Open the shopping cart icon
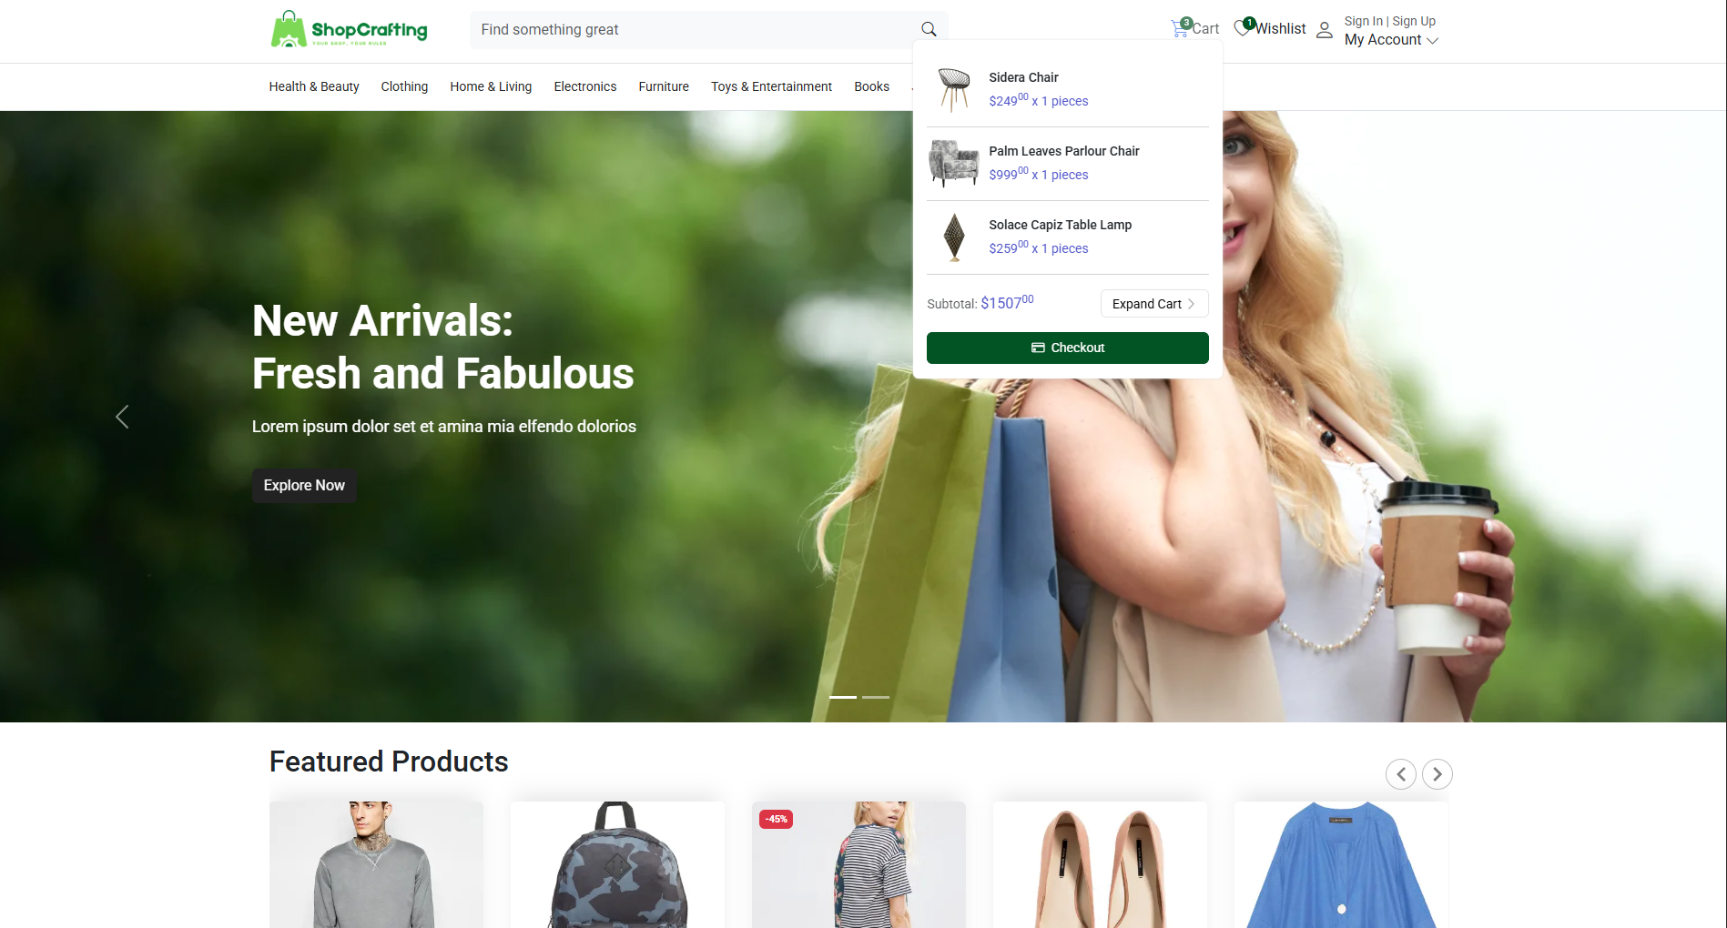Image resolution: width=1727 pixels, height=928 pixels. tap(1181, 28)
